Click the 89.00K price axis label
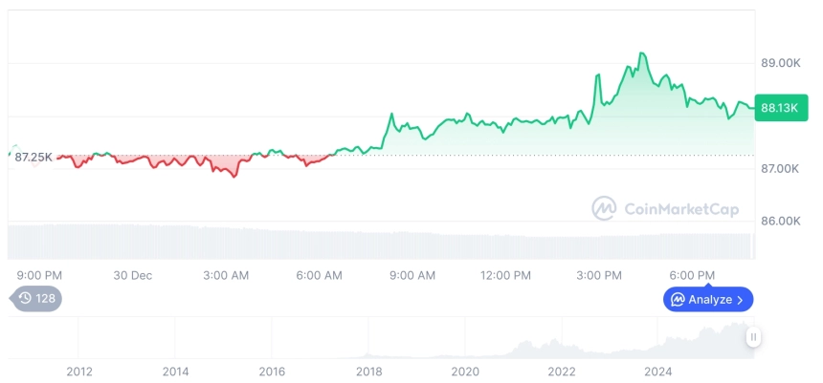Viewport: 823px width, 383px height. click(x=780, y=63)
